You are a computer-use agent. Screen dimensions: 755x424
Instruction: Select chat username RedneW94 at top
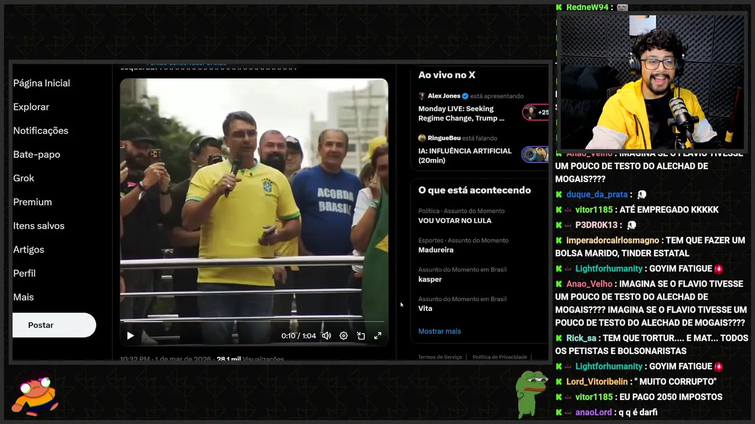tap(587, 7)
